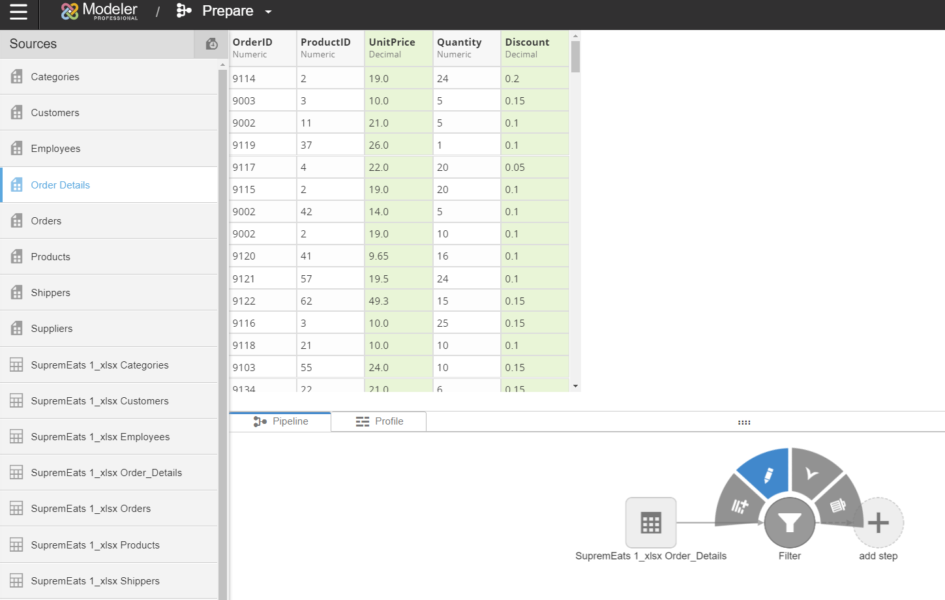
Task: Click data grid scrollbar down arrow
Action: click(x=575, y=386)
